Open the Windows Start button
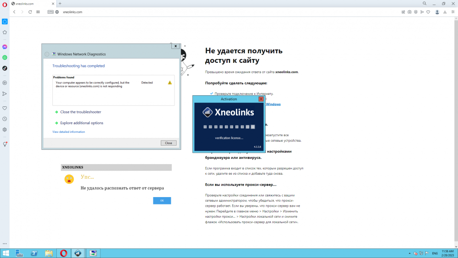The image size is (458, 258). (x=5, y=253)
